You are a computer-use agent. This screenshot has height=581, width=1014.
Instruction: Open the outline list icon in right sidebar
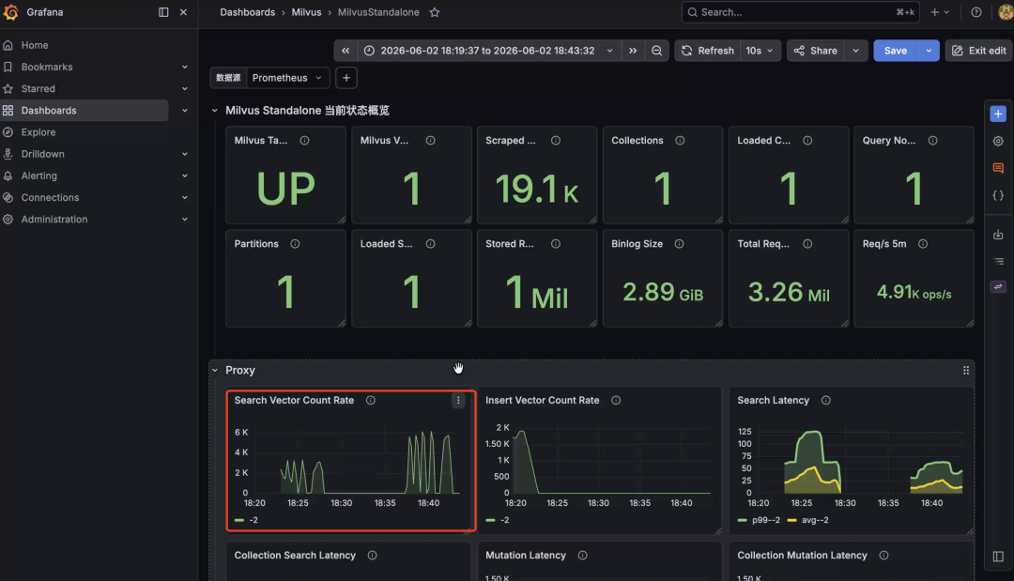998,261
